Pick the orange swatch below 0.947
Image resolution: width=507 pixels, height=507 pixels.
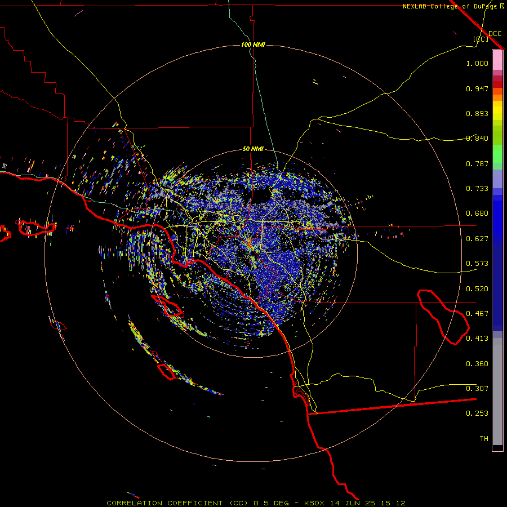497,97
